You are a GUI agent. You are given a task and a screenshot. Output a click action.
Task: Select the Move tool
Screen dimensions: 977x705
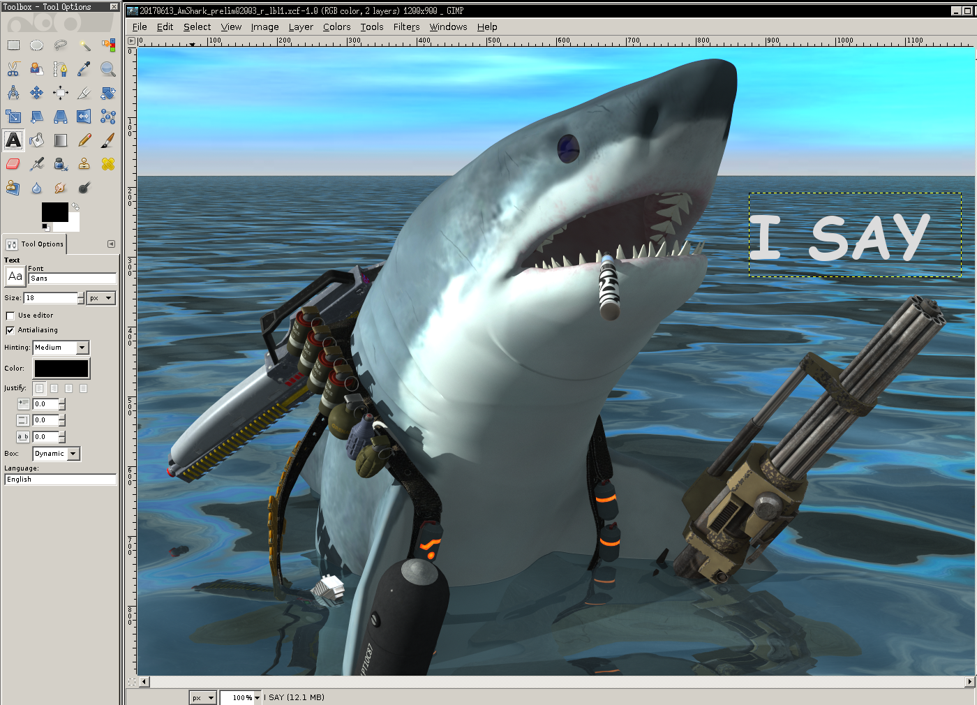pos(37,93)
